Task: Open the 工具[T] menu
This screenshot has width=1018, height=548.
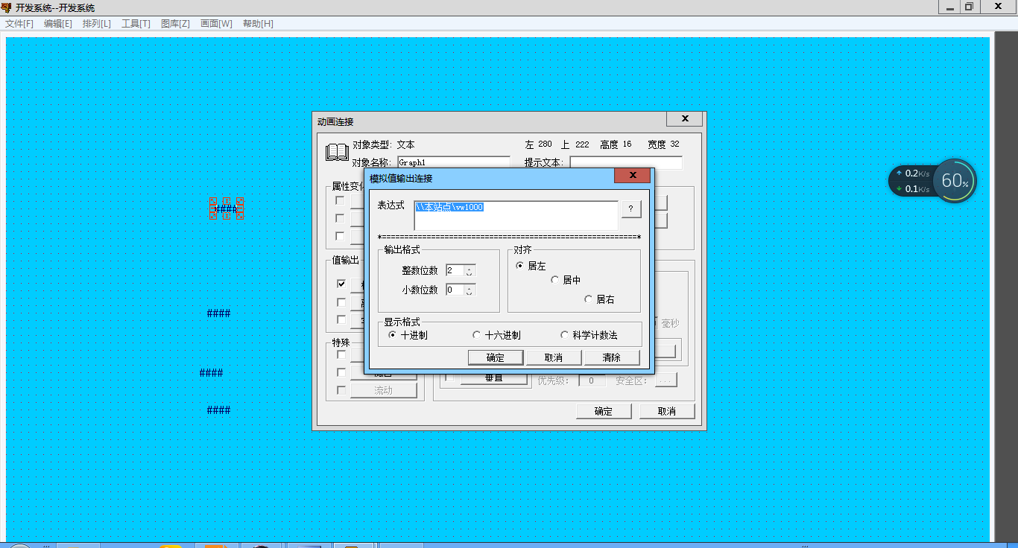Action: [136, 24]
